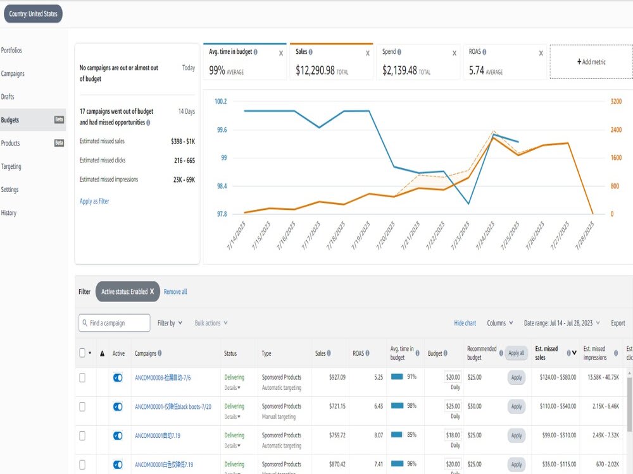Toggle active switch for black boots-7/20 campaign
This screenshot has height=474, width=633.
click(118, 406)
